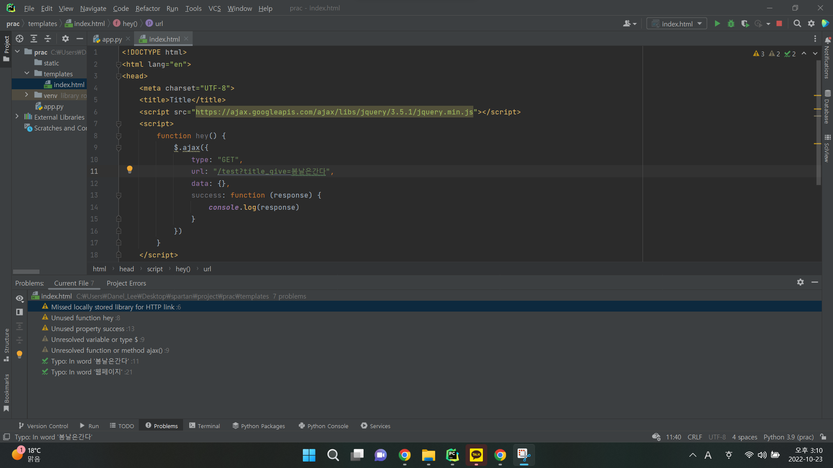Toggle editor preview layout in Problems sidebar

coord(20,312)
